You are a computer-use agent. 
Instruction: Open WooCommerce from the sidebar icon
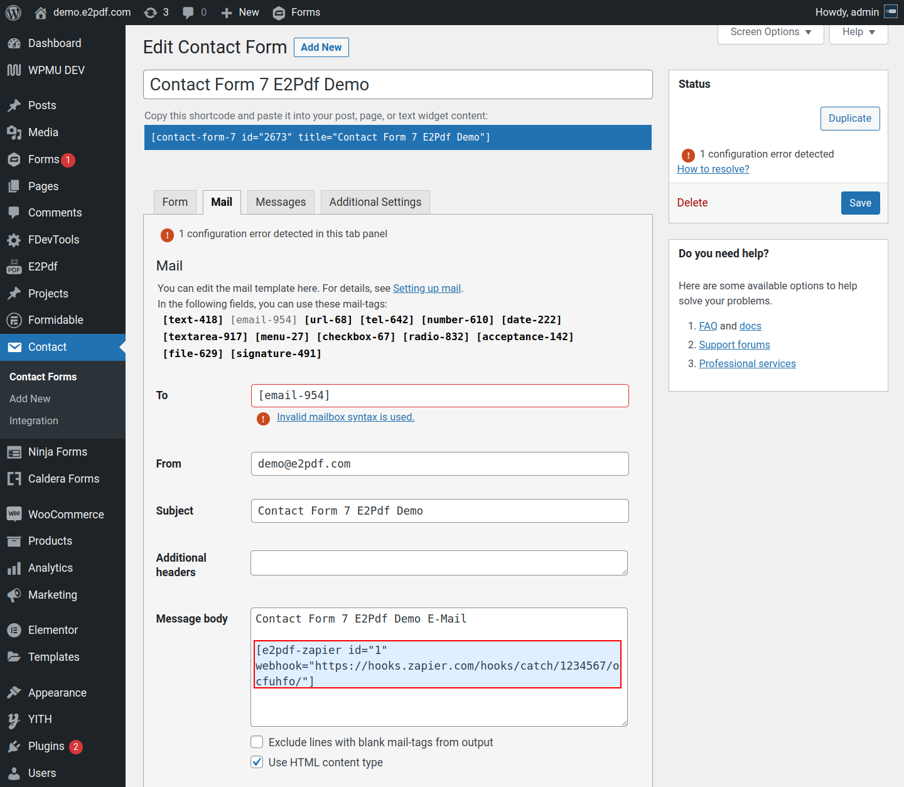pos(14,515)
